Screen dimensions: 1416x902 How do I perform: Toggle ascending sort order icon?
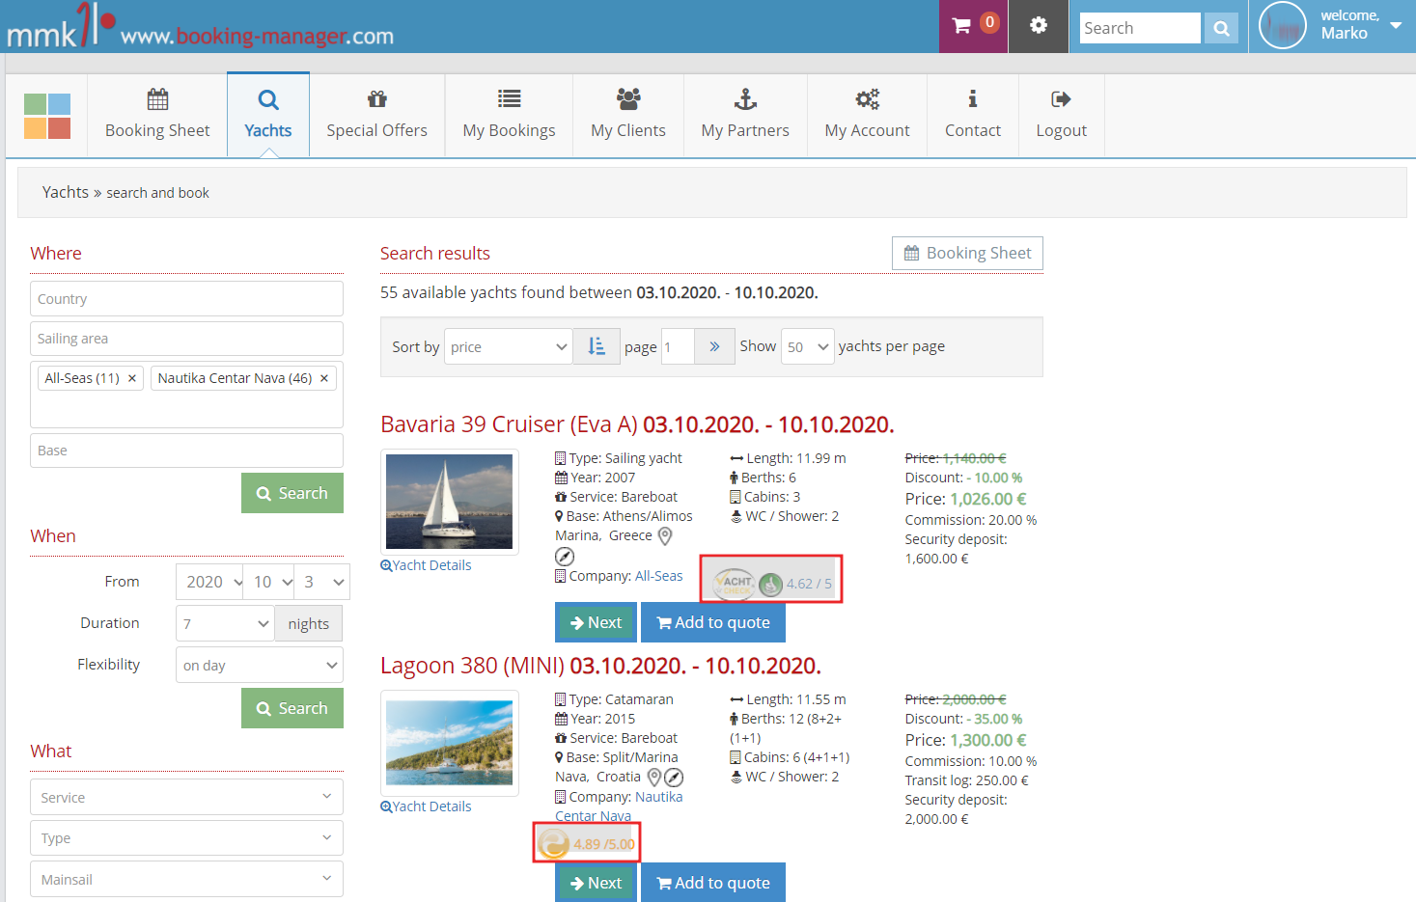pos(597,346)
